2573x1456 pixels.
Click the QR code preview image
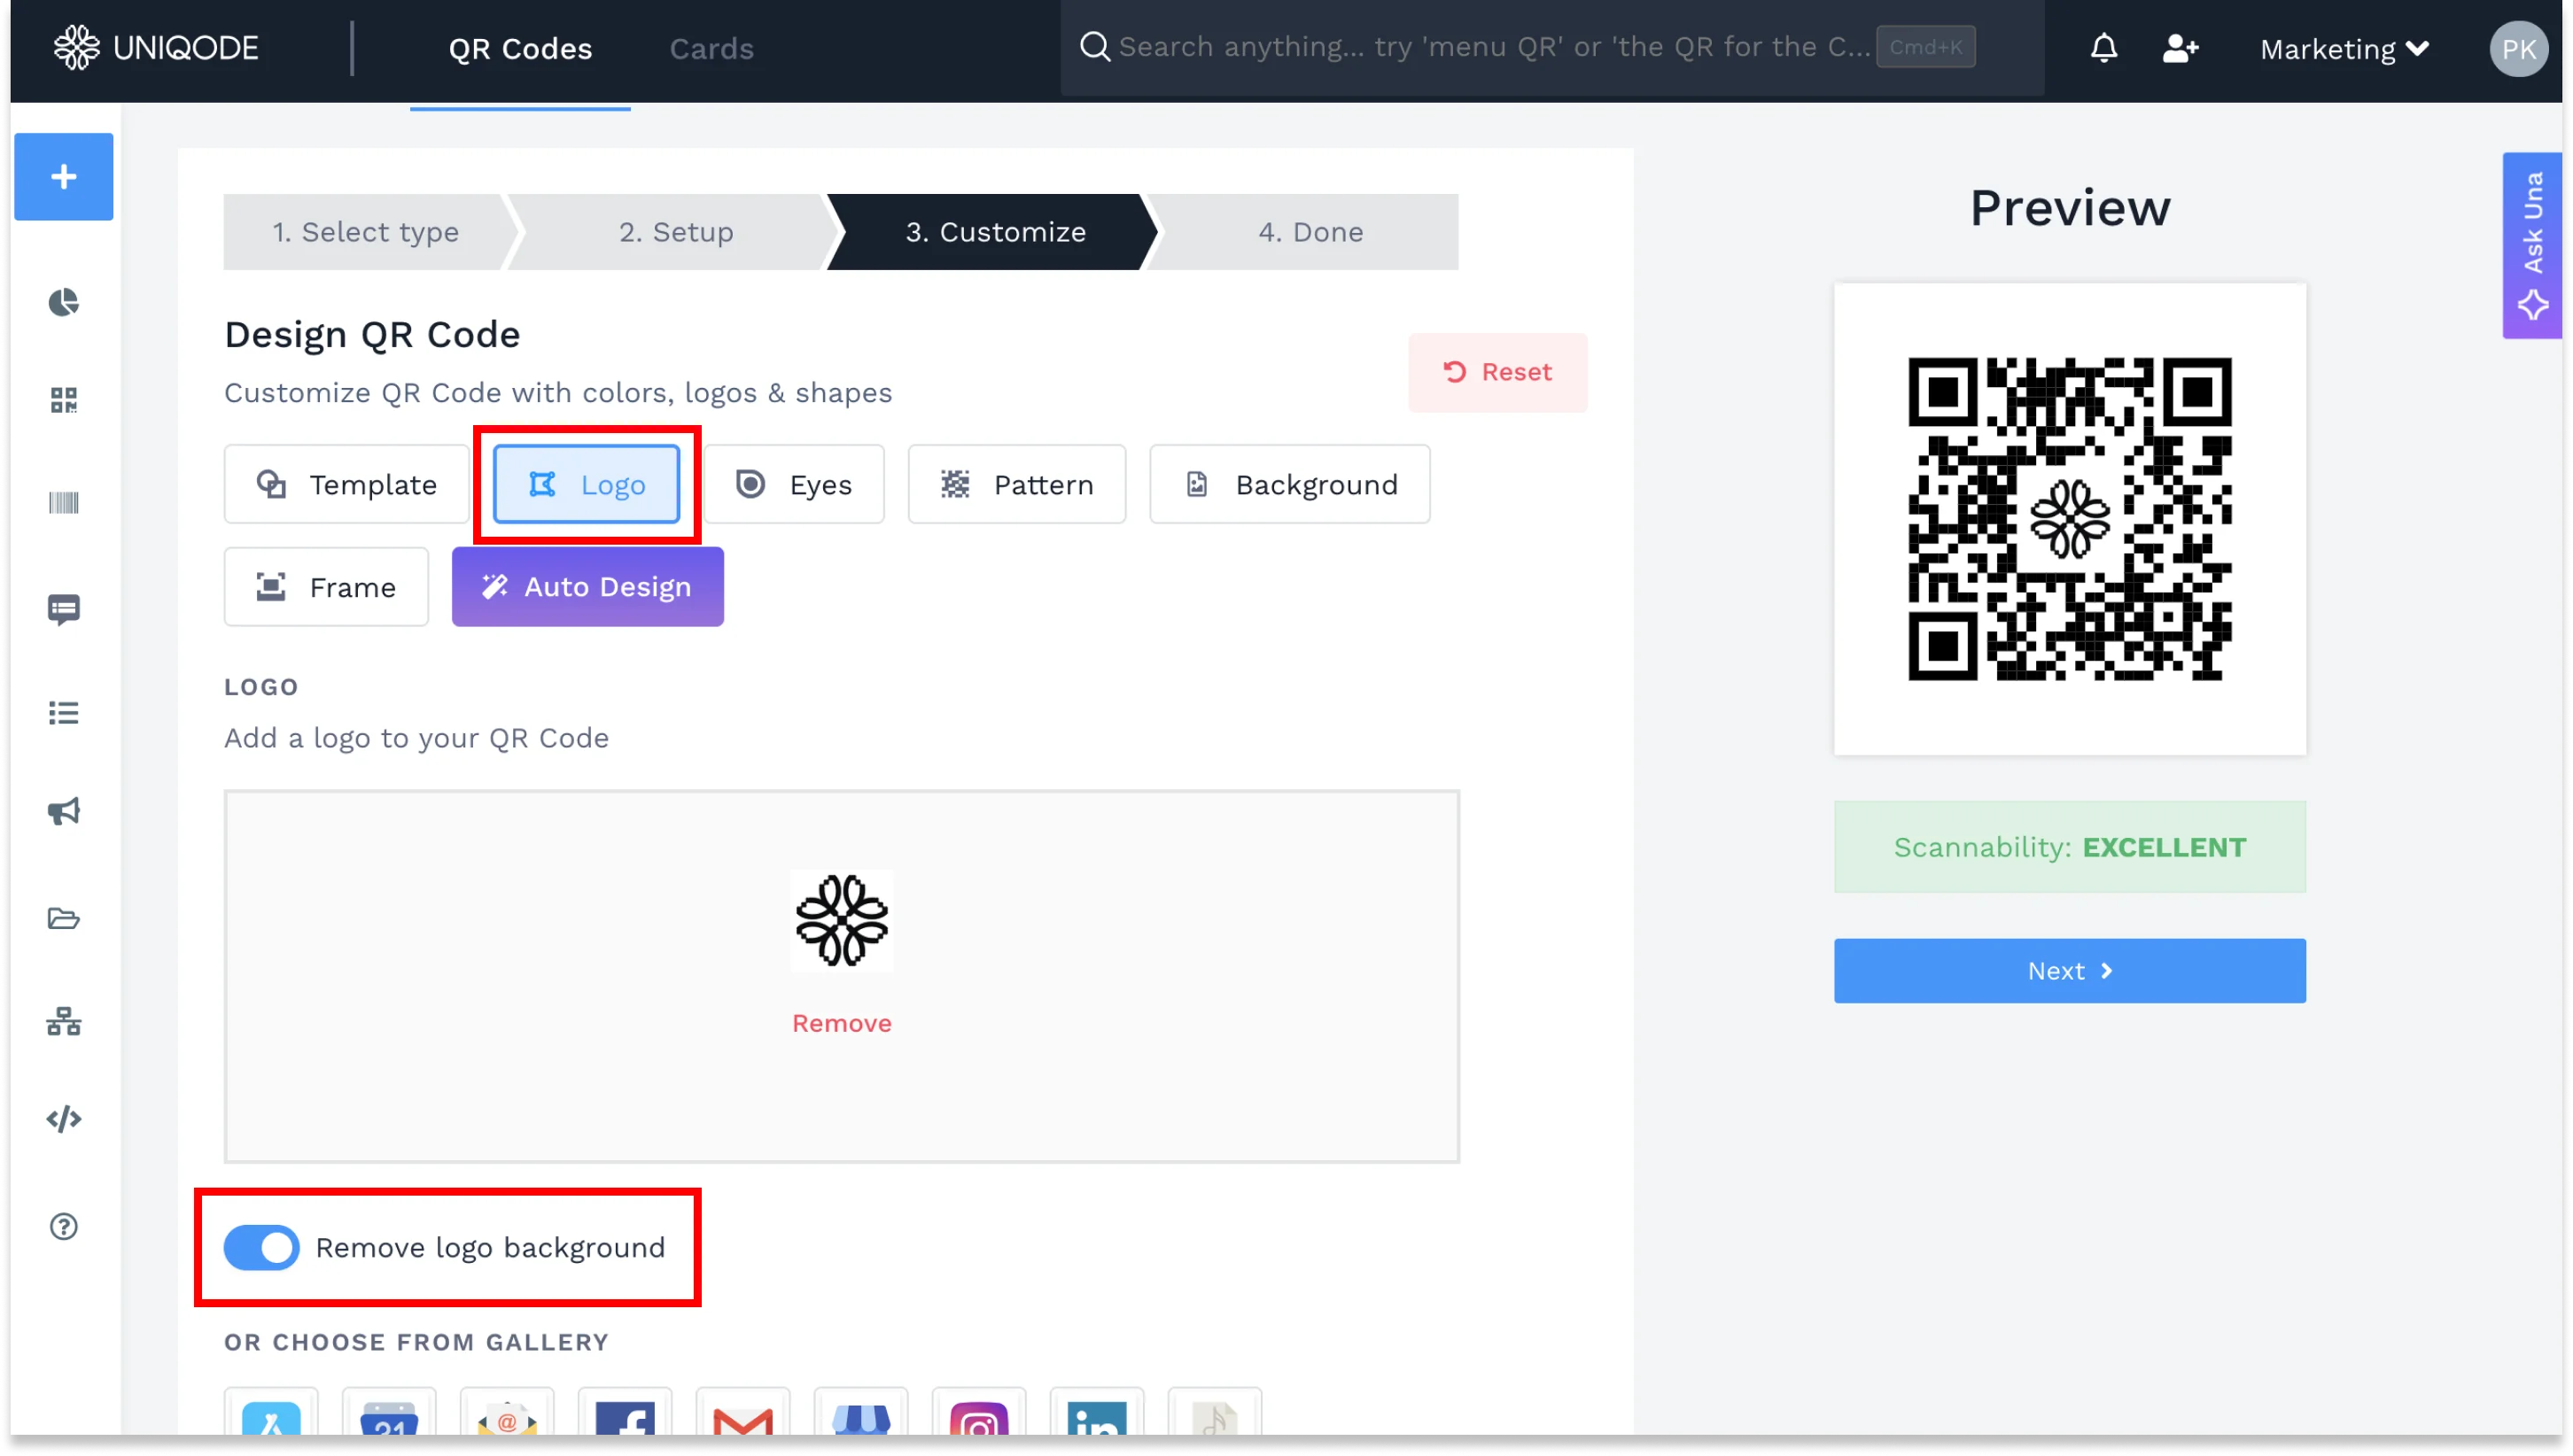point(2069,519)
